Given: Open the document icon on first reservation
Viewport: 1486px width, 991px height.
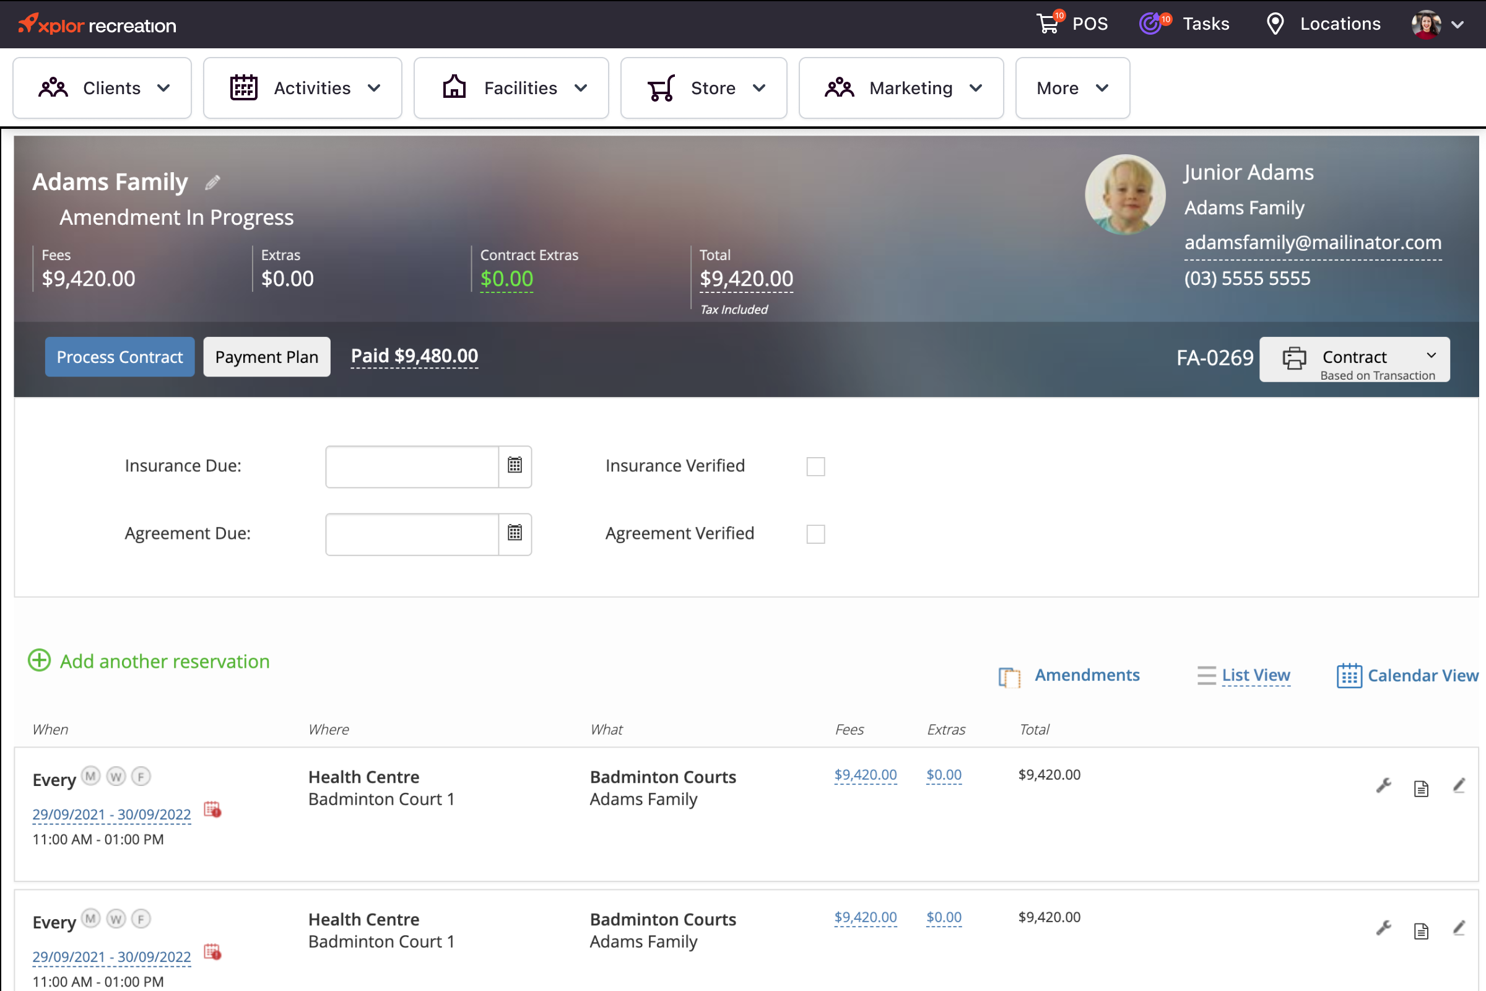Looking at the screenshot, I should pyautogui.click(x=1421, y=787).
